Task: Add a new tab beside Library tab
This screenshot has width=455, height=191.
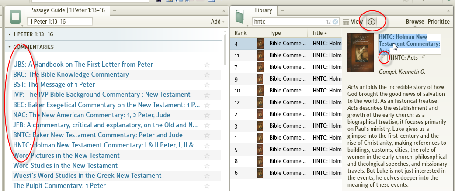Action: pos(282,11)
